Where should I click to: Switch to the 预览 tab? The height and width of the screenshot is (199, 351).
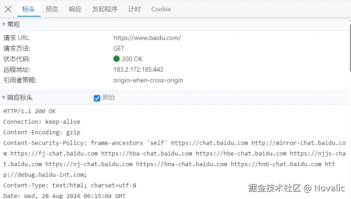(52, 9)
